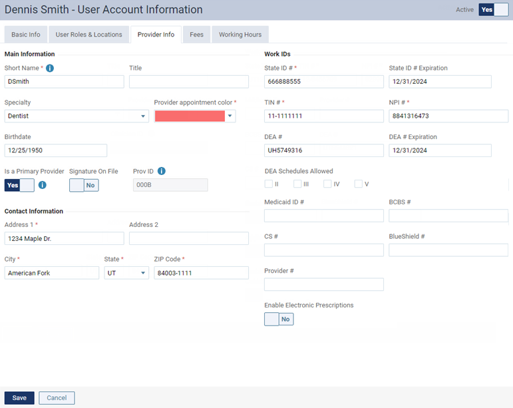Click the info icon next to Prov ID
The image size is (513, 408).
coord(161,171)
